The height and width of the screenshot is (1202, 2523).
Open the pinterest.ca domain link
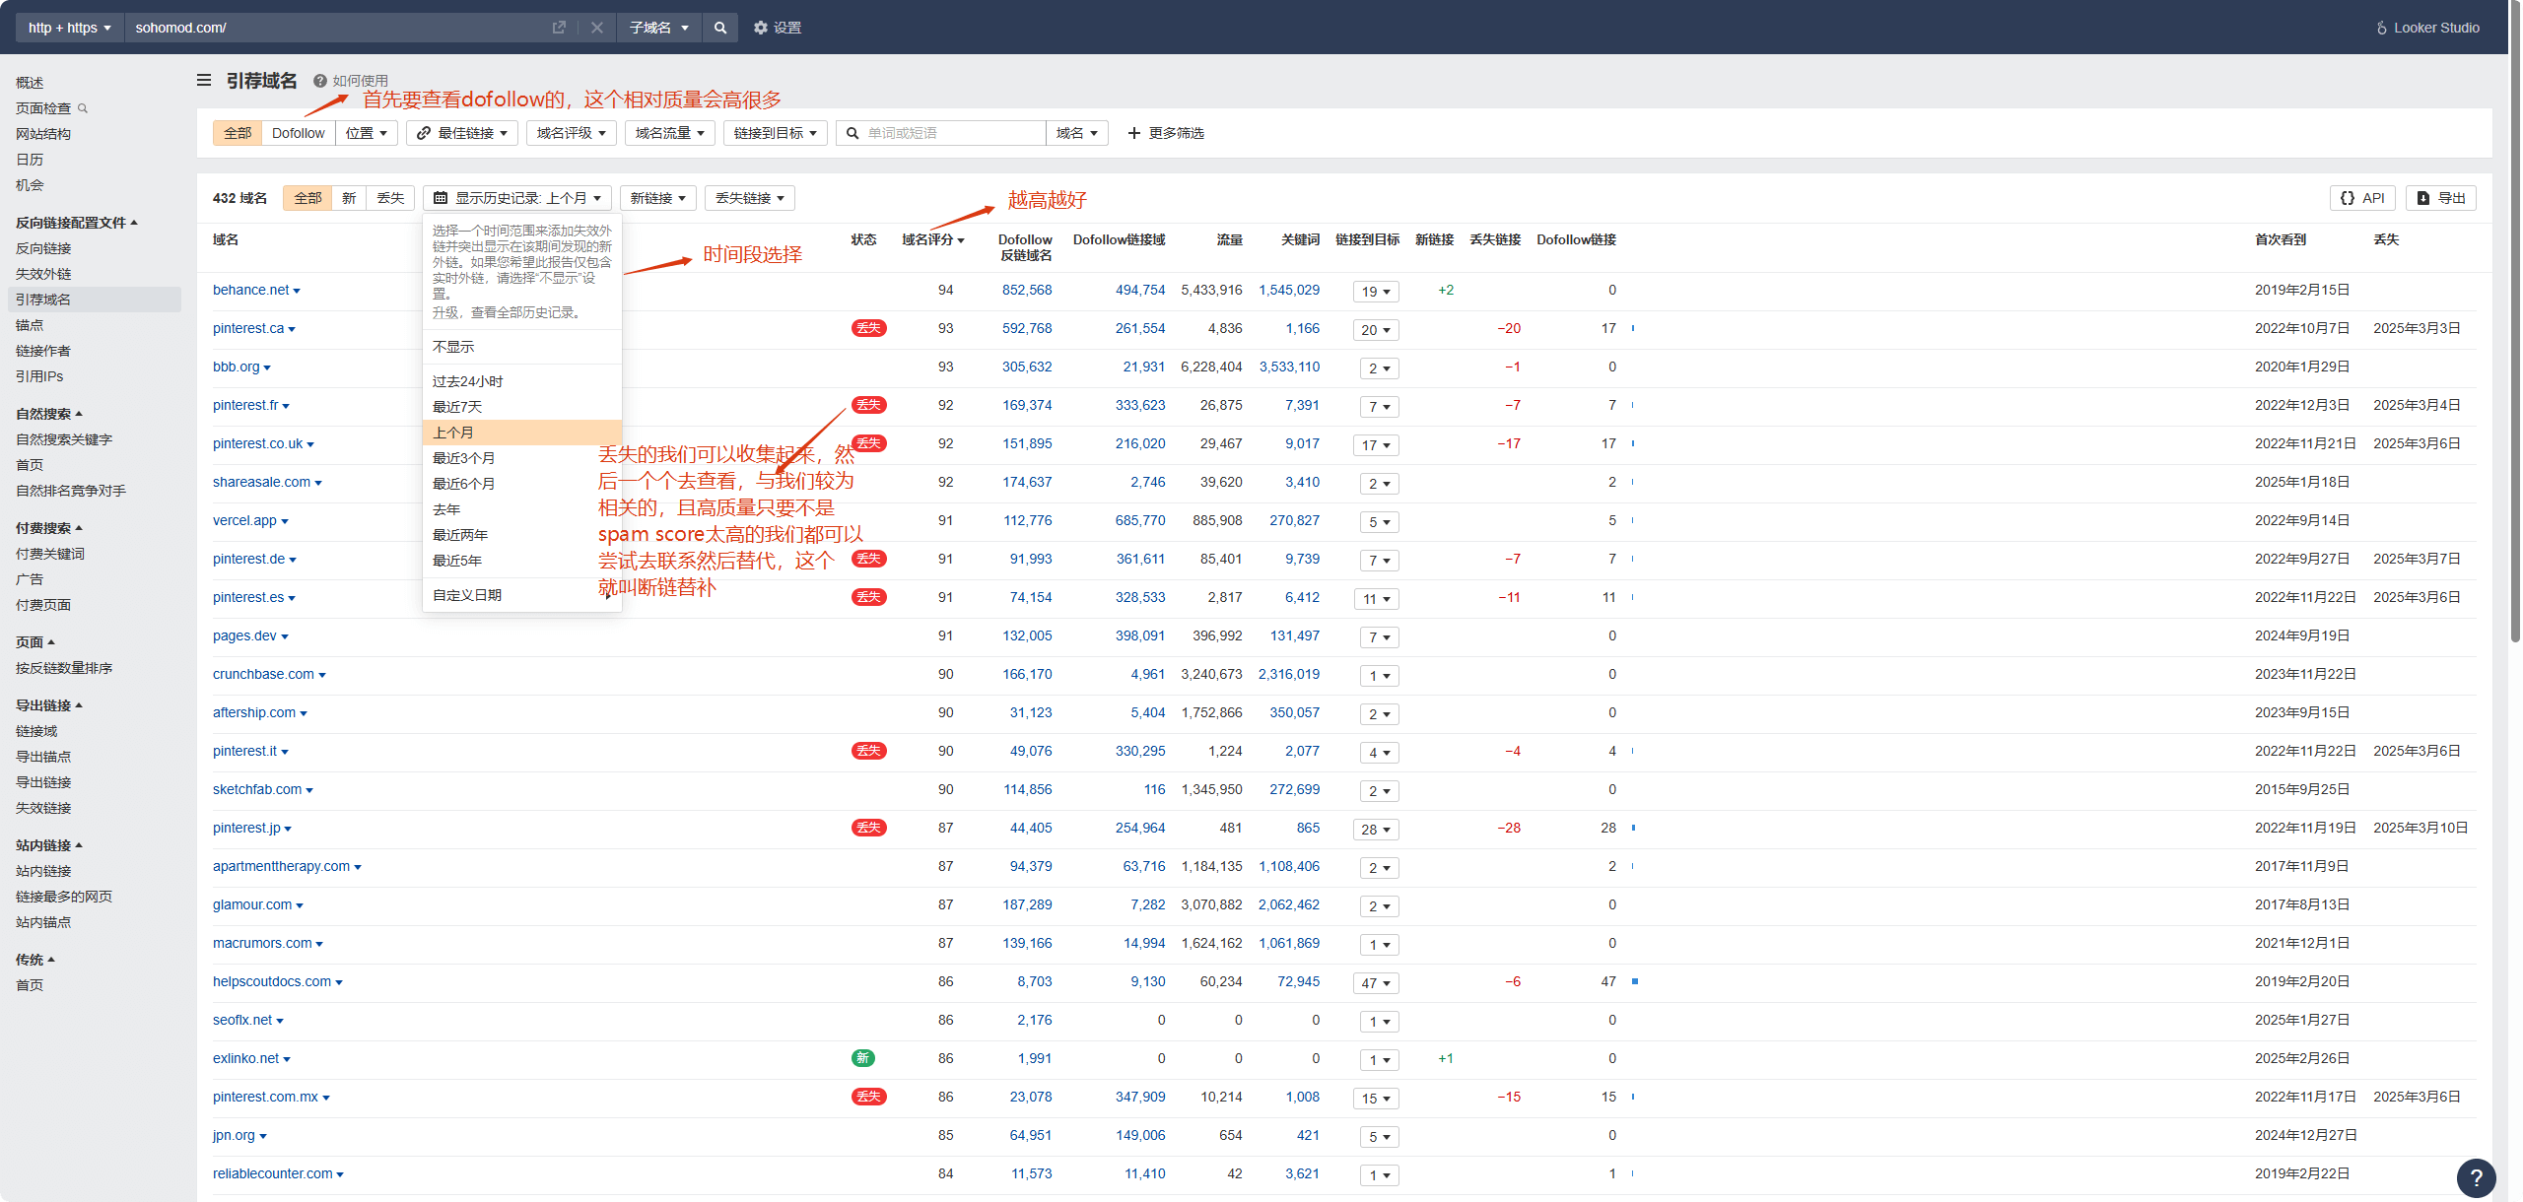click(x=247, y=328)
